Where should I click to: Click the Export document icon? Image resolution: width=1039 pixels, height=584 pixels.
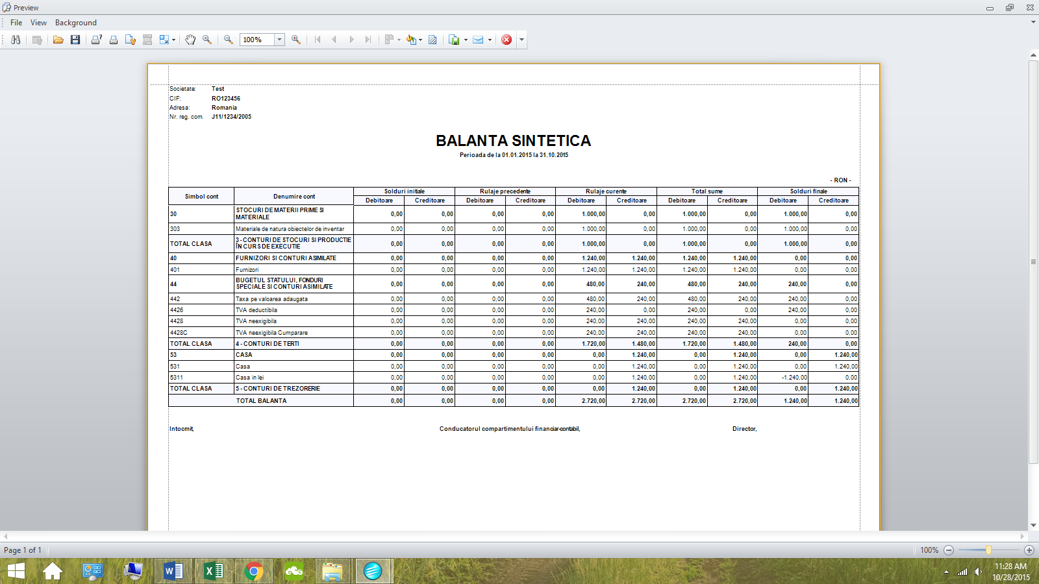tap(455, 40)
